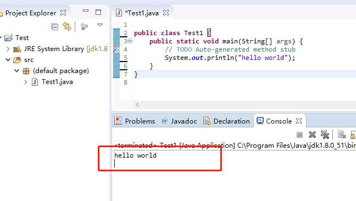Collapse the default package node
356x201 pixels.
[x=17, y=70]
